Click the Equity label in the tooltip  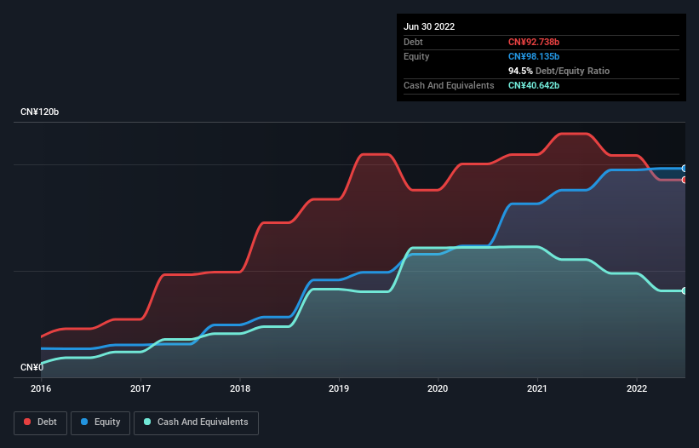tap(416, 56)
